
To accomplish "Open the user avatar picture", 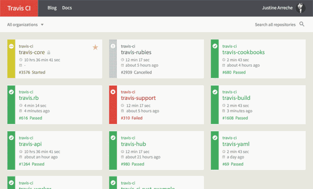I will click(x=300, y=8).
